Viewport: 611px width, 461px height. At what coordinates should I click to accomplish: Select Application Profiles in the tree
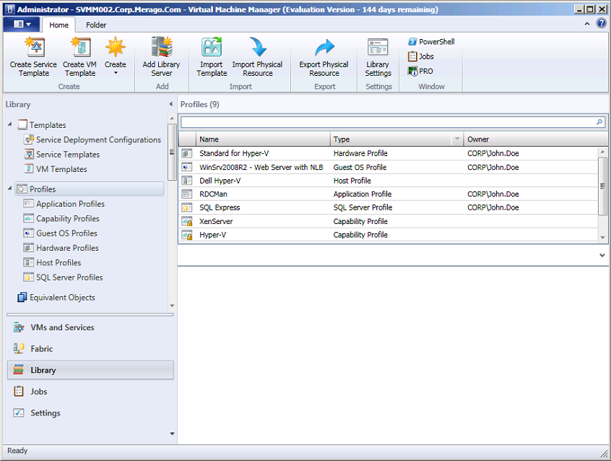(x=64, y=204)
